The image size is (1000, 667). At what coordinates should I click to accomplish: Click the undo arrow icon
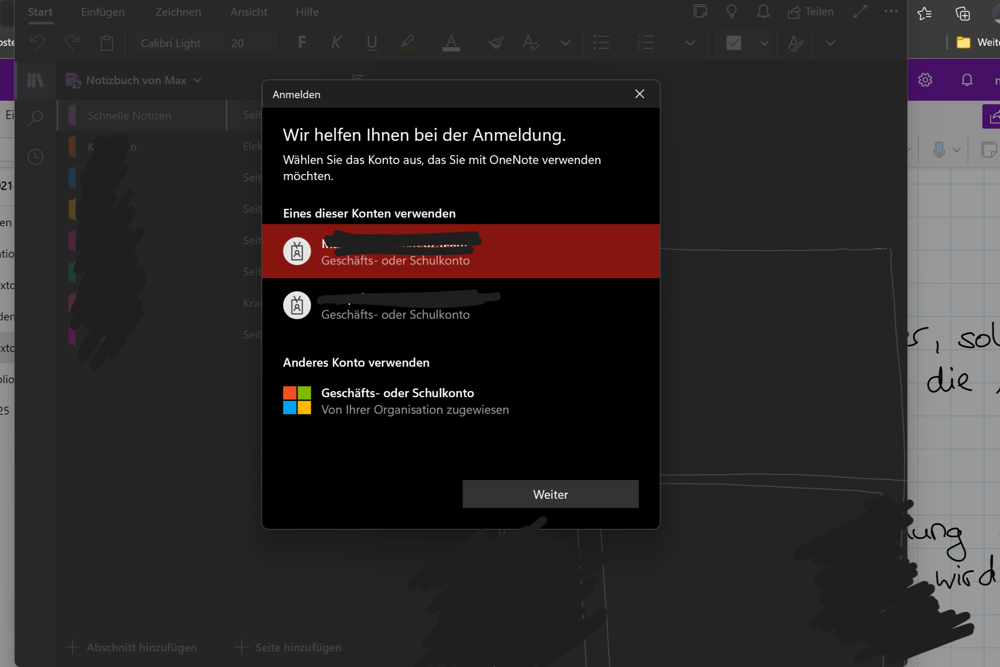tap(37, 43)
